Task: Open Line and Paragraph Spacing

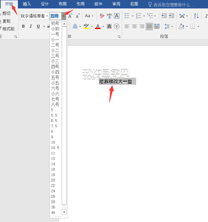Action: (x=167, y=26)
